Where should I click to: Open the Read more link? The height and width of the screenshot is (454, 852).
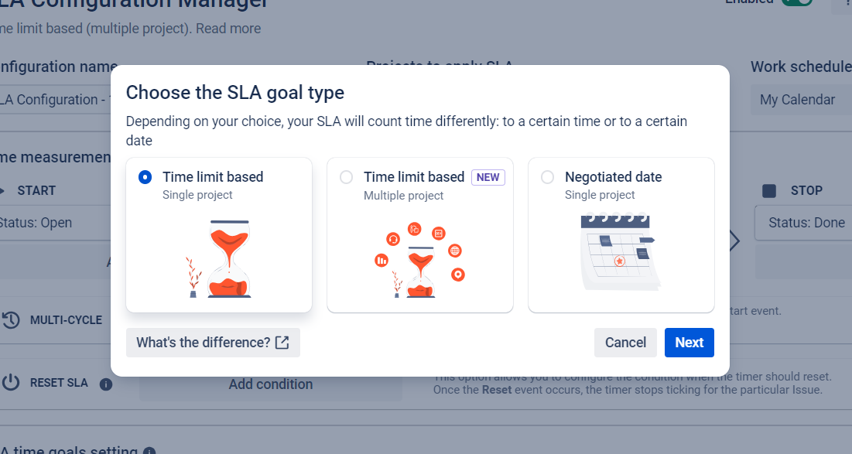tap(228, 29)
